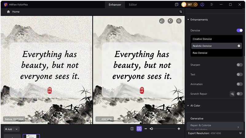Choose Creative Denoise option
This screenshot has width=246, height=138.
click(x=202, y=39)
